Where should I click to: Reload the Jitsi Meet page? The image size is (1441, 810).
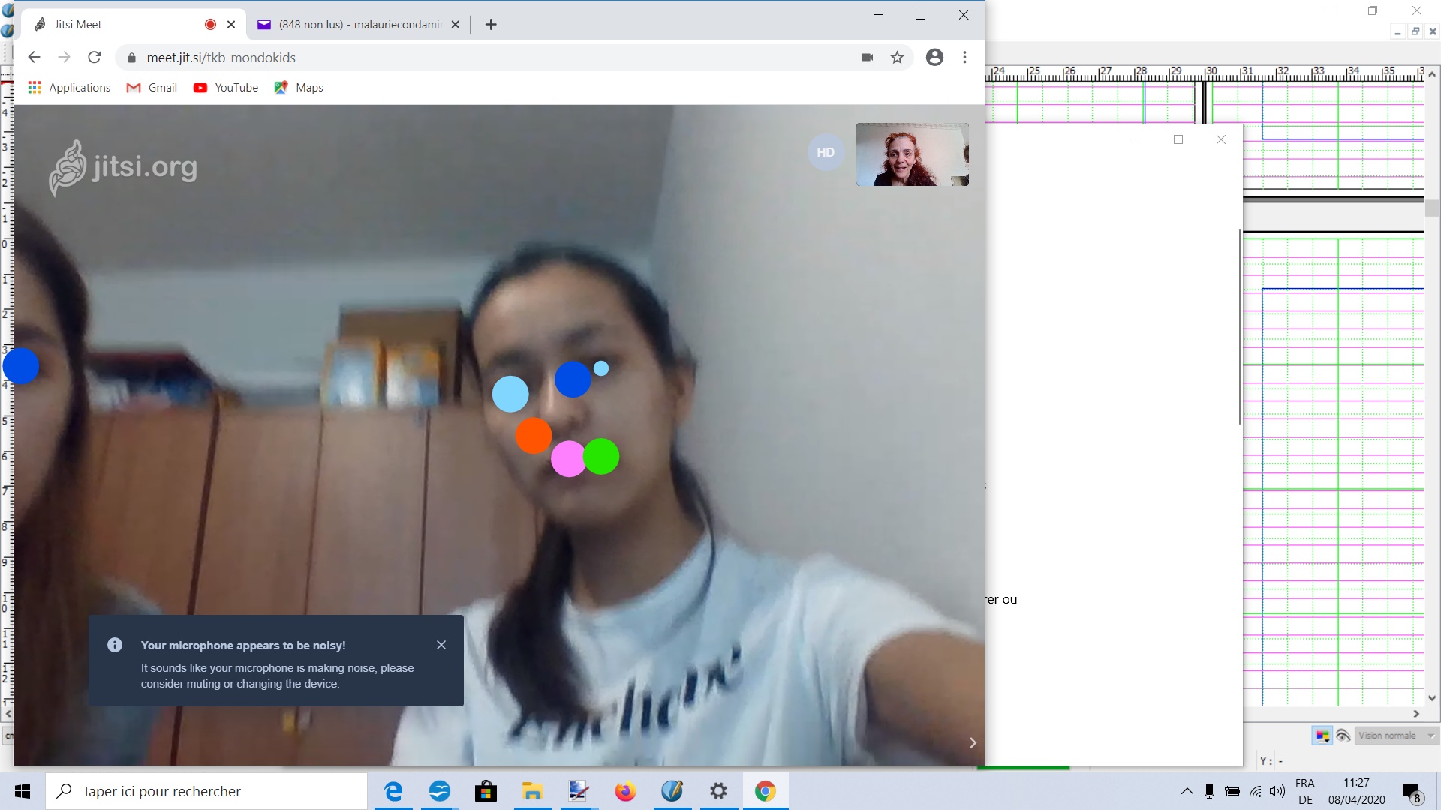95,58
